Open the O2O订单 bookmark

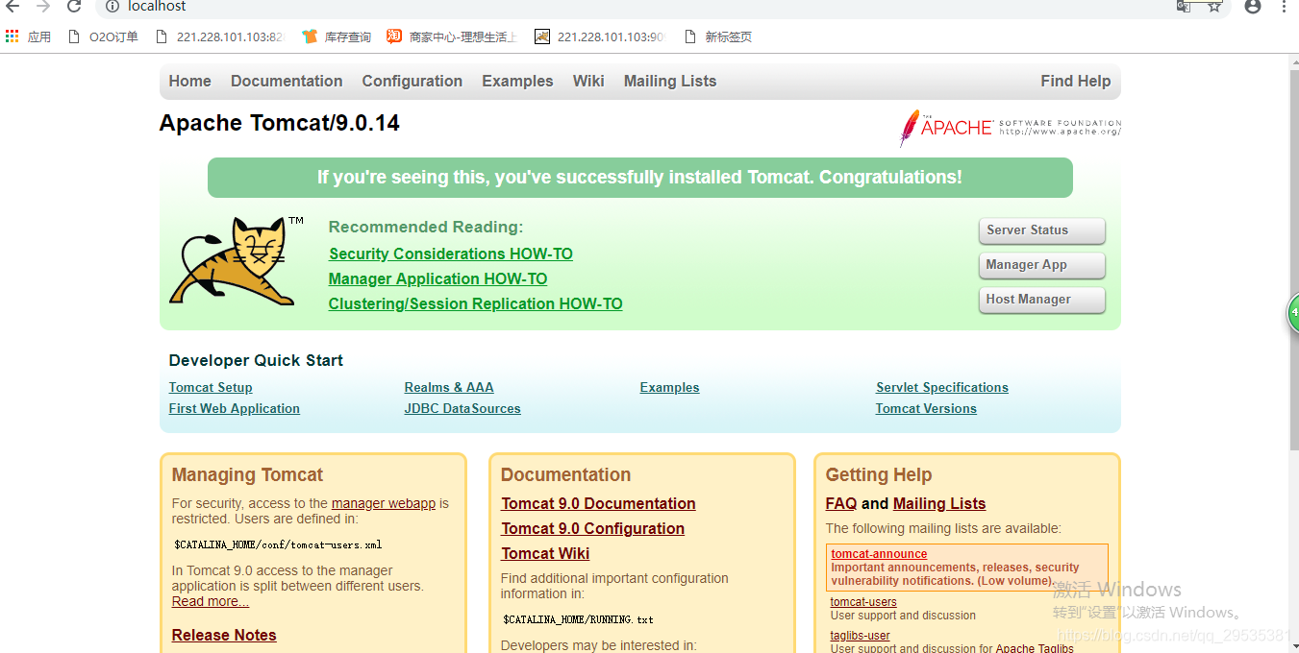tap(103, 36)
